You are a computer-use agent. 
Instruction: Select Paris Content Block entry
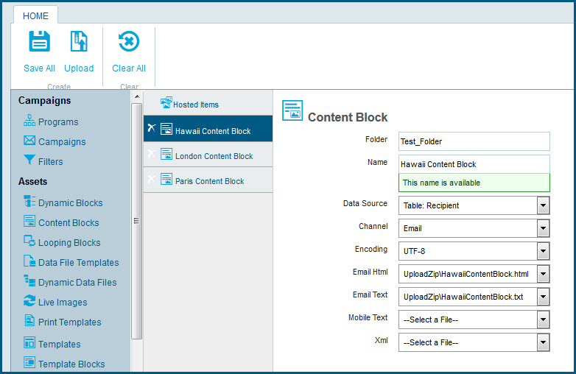click(209, 181)
